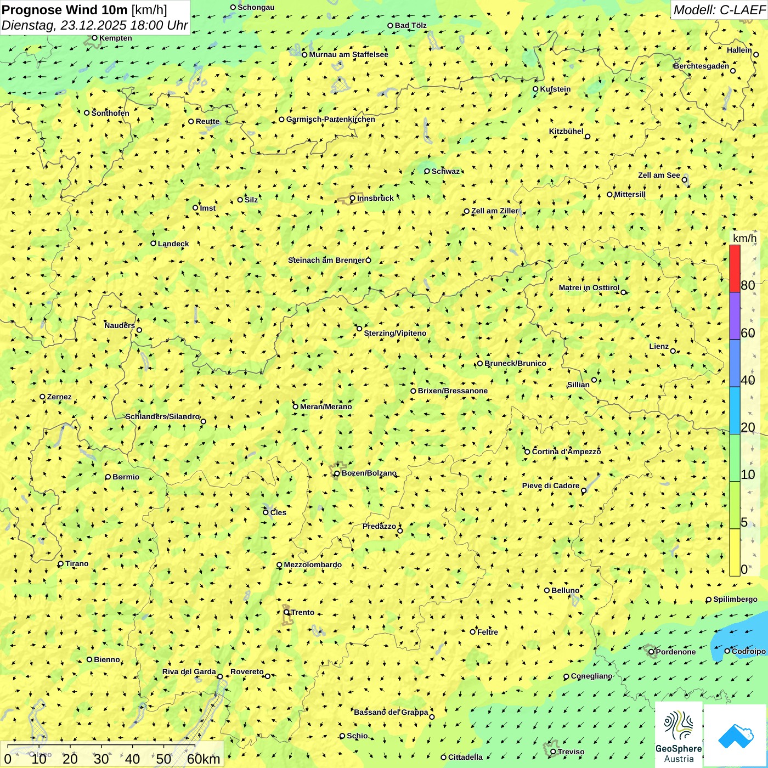Click the Bormio city label
The image size is (768, 768).
click(126, 477)
